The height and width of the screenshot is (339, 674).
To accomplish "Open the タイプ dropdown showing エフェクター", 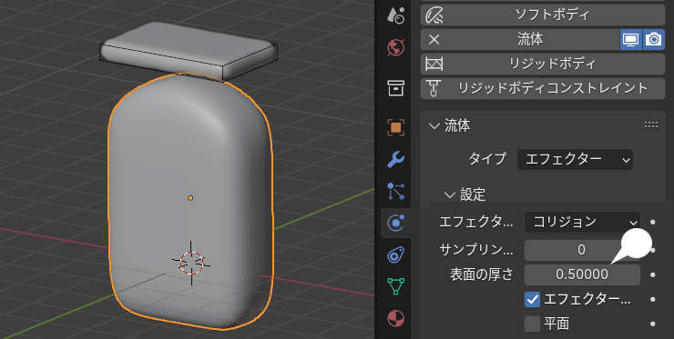I will click(575, 160).
